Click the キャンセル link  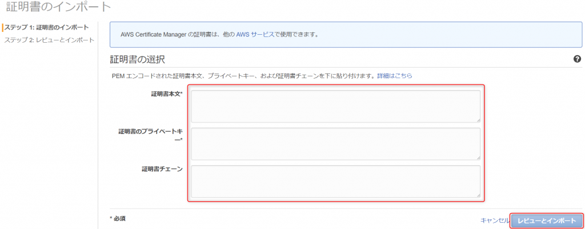coord(494,220)
